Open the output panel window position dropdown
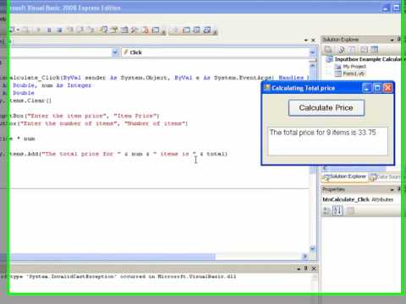Viewport: 406px width, 304px height. (299, 269)
